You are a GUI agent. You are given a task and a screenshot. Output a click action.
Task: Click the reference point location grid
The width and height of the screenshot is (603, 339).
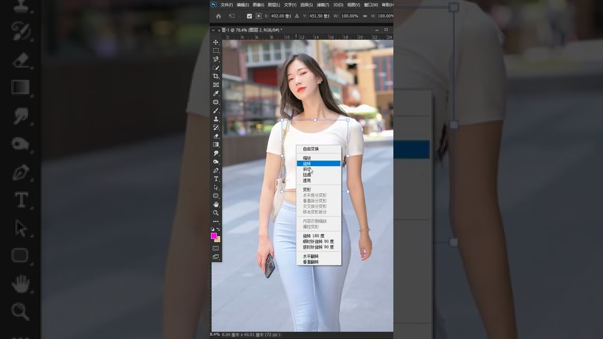(x=259, y=16)
